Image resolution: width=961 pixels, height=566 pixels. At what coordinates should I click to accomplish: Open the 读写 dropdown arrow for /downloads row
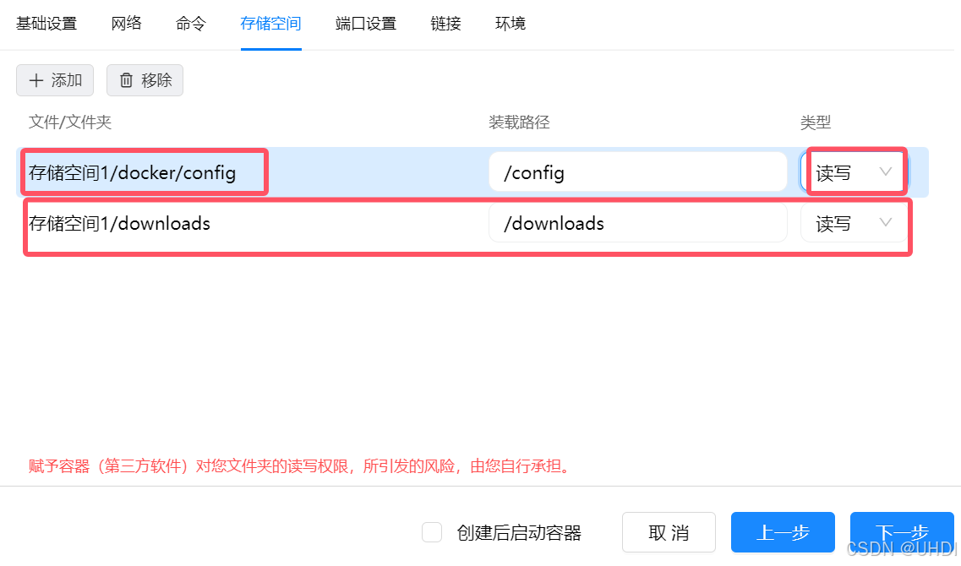[885, 223]
